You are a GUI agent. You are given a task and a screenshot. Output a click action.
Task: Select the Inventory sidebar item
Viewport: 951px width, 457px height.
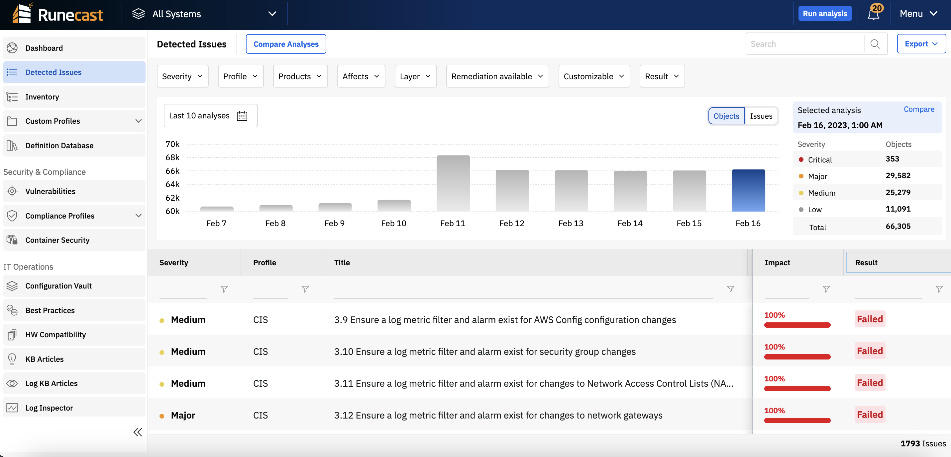pos(42,97)
